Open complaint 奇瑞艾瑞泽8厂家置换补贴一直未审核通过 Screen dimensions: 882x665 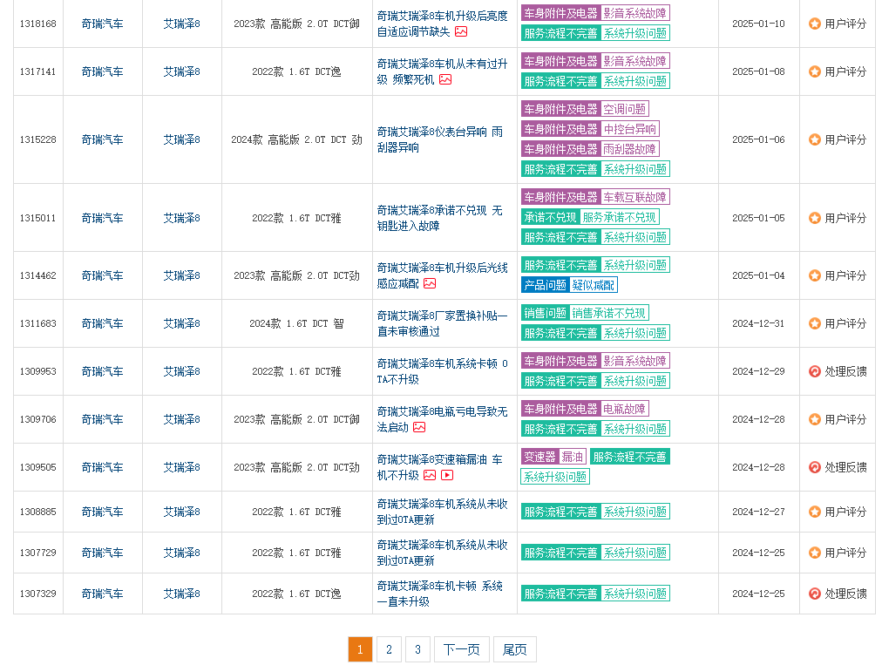pos(442,323)
